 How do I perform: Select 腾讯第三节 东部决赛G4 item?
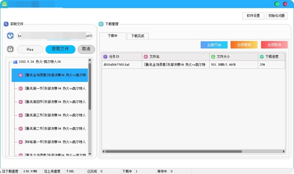click(x=55, y=115)
